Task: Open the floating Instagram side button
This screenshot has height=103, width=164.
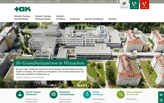Action: (x=161, y=100)
